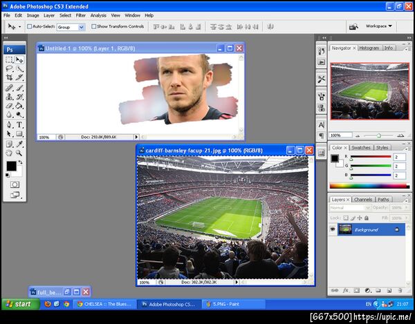Open the Paragraph panel icon
This screenshot has height=324, width=415.
[322, 135]
